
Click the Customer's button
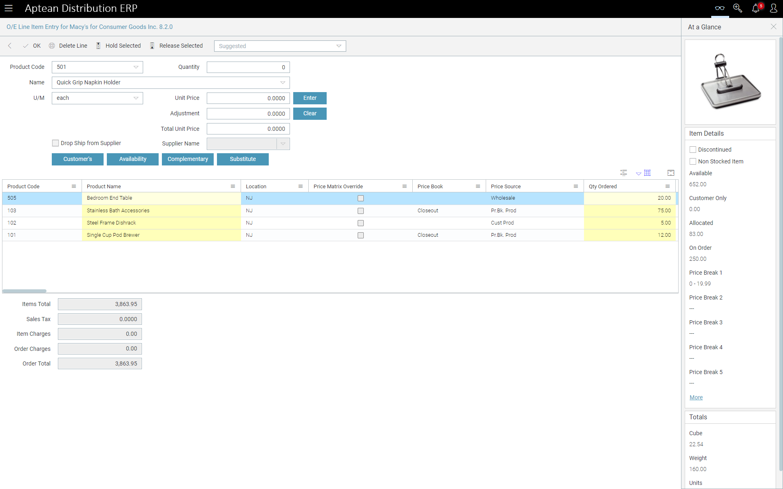click(77, 159)
